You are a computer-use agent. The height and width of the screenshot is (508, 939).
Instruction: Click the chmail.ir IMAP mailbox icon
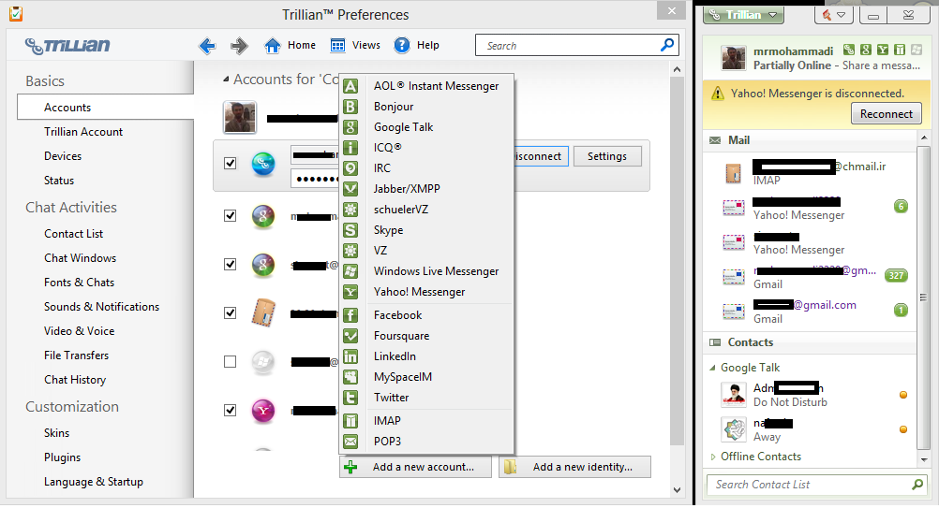click(x=734, y=173)
